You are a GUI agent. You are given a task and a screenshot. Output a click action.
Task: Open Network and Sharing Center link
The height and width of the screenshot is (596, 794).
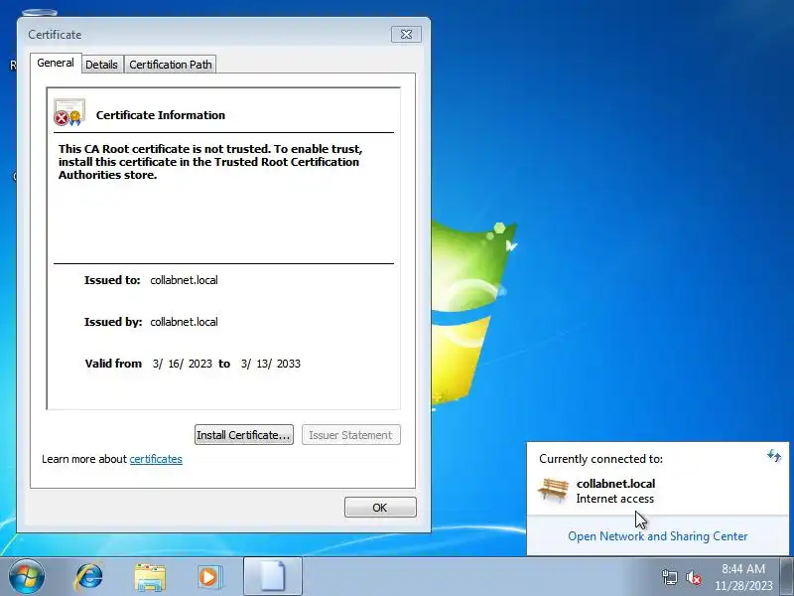[657, 536]
